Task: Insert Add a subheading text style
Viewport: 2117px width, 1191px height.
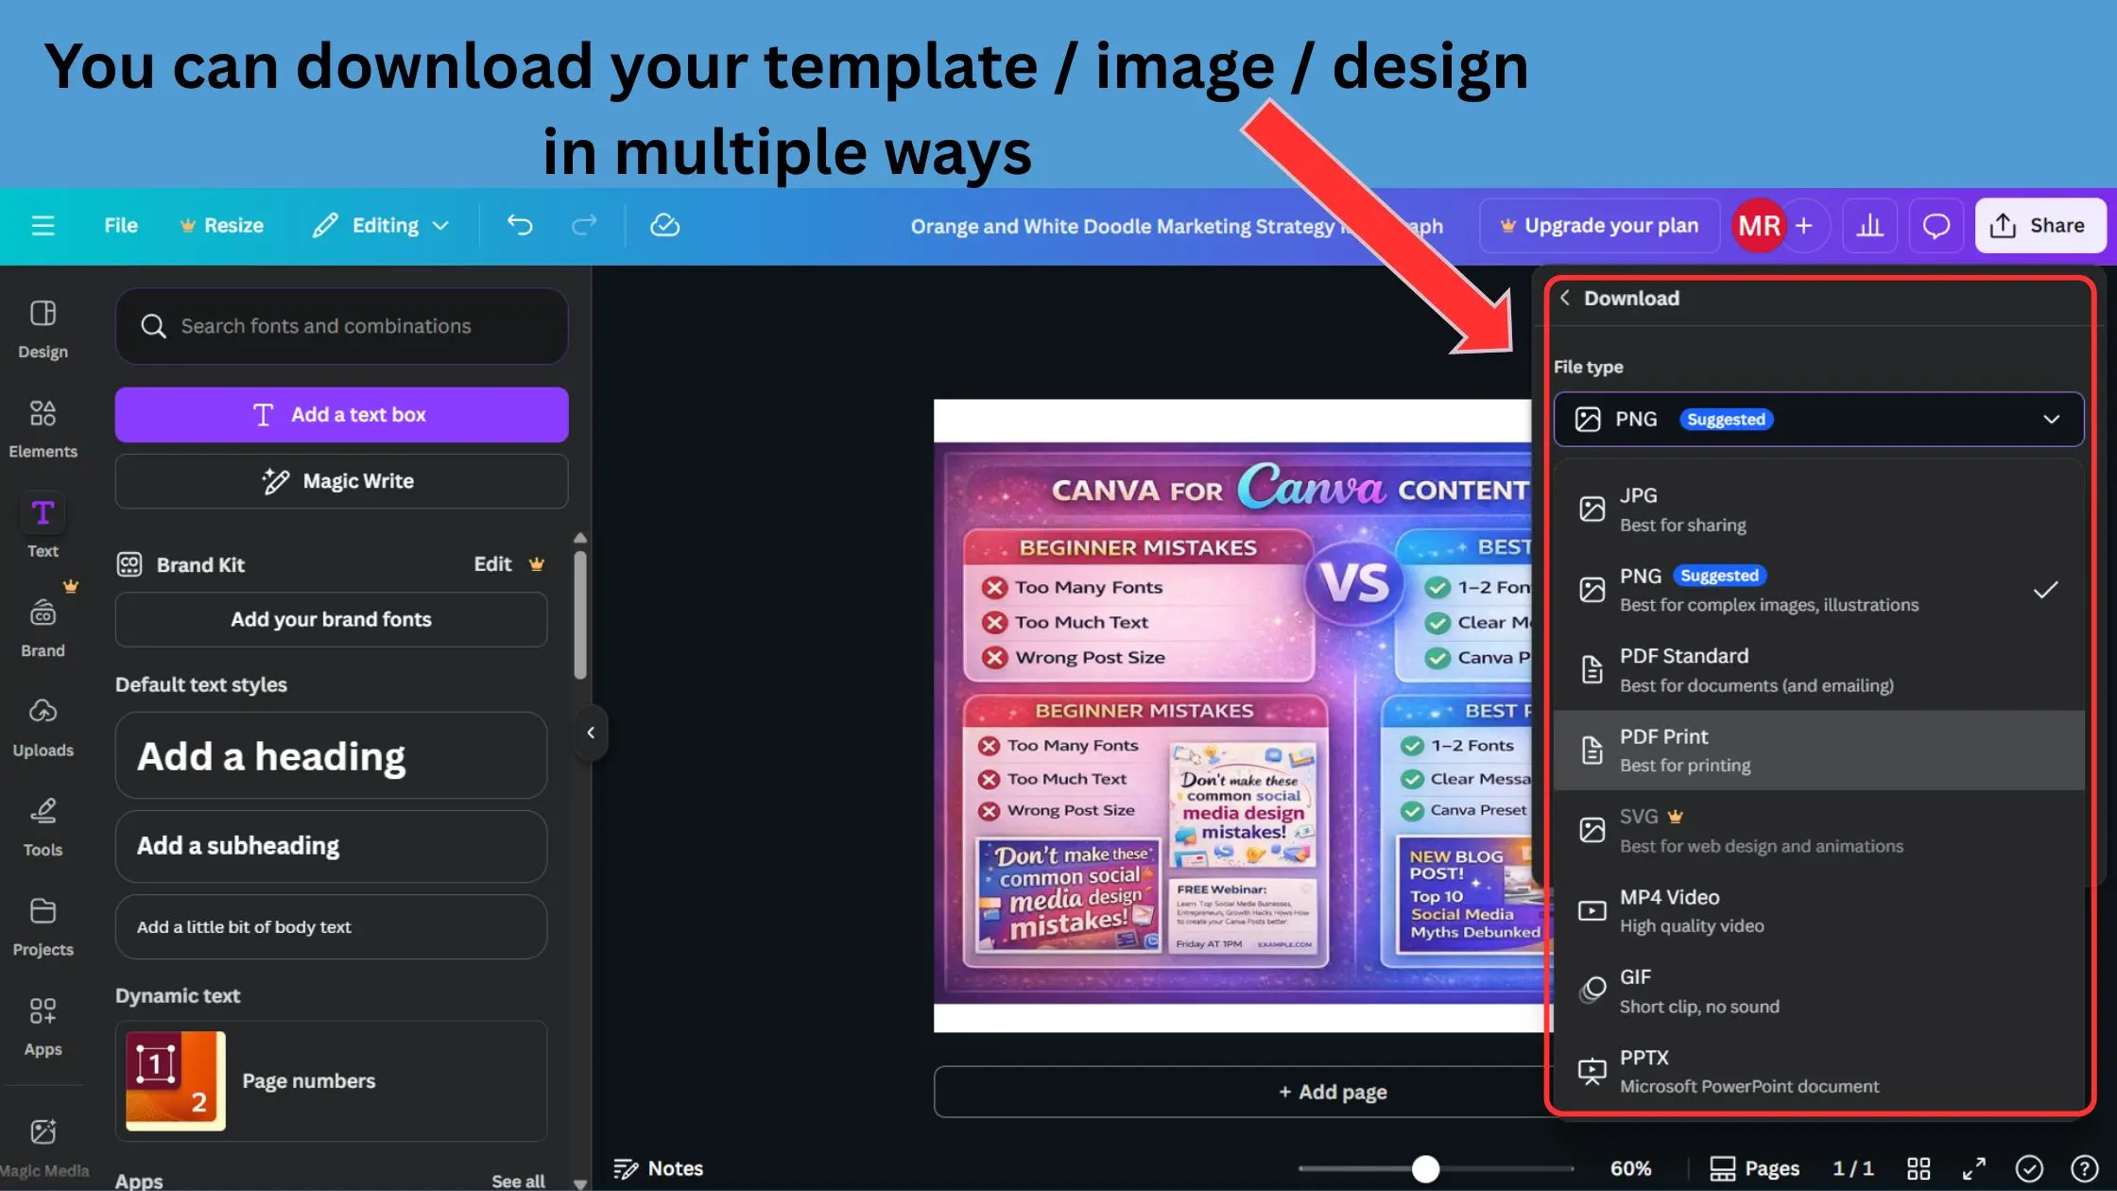Action: click(x=331, y=846)
